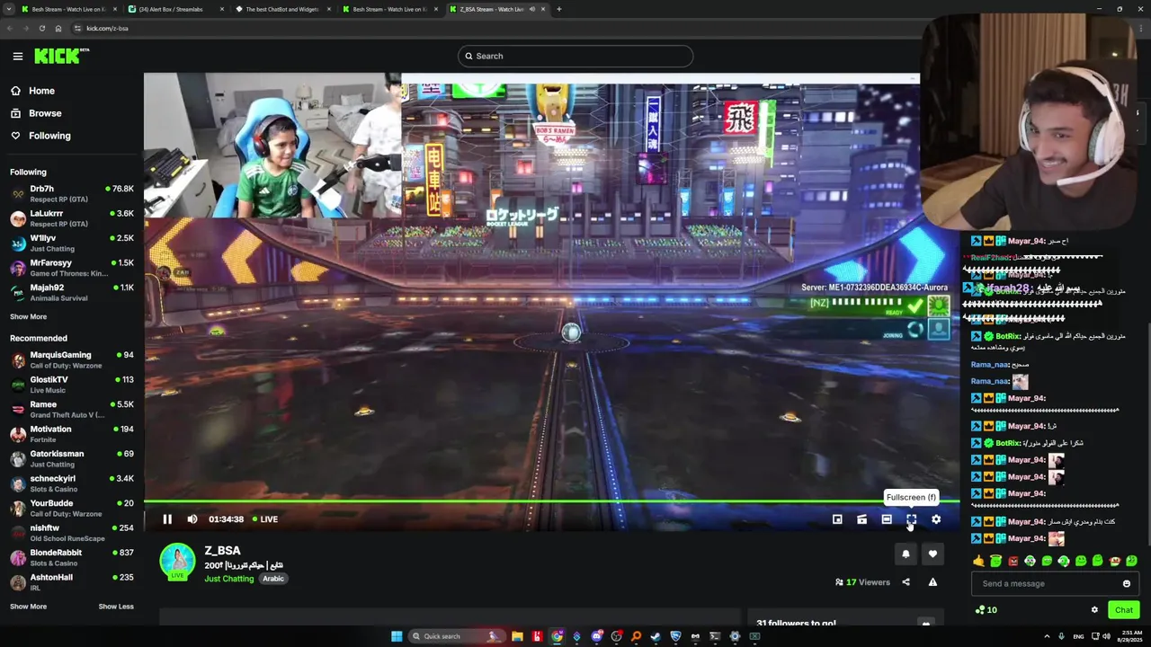Expand browser tab search dropdown
Screen dimensions: 1151x647
(x=8, y=9)
